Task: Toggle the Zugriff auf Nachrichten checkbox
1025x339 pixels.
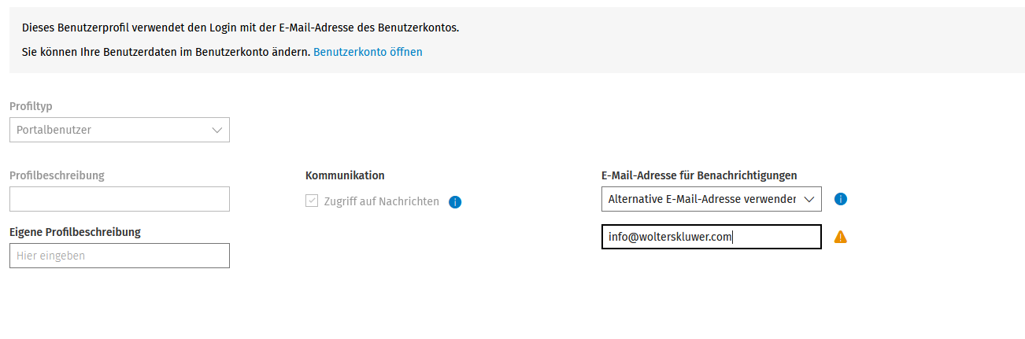Action: (x=312, y=201)
